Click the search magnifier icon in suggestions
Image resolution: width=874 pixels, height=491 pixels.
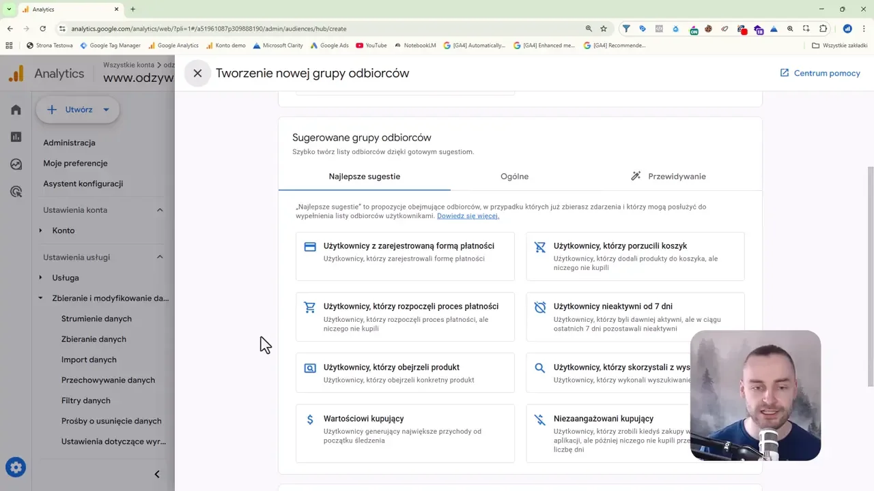[x=540, y=368]
